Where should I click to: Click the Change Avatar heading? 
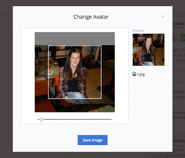coord(91,17)
